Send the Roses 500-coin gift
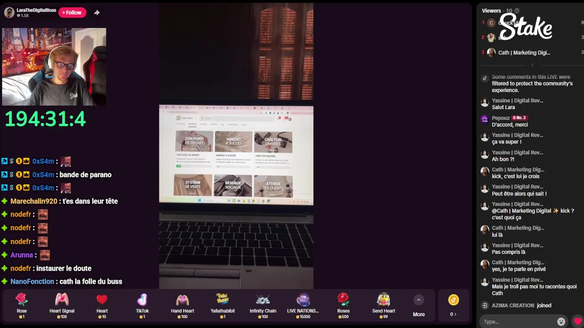 (343, 306)
